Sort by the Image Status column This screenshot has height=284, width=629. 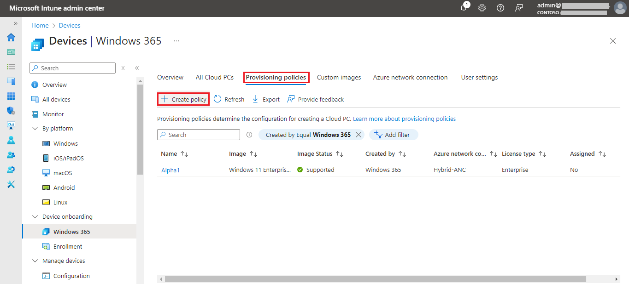(x=320, y=154)
